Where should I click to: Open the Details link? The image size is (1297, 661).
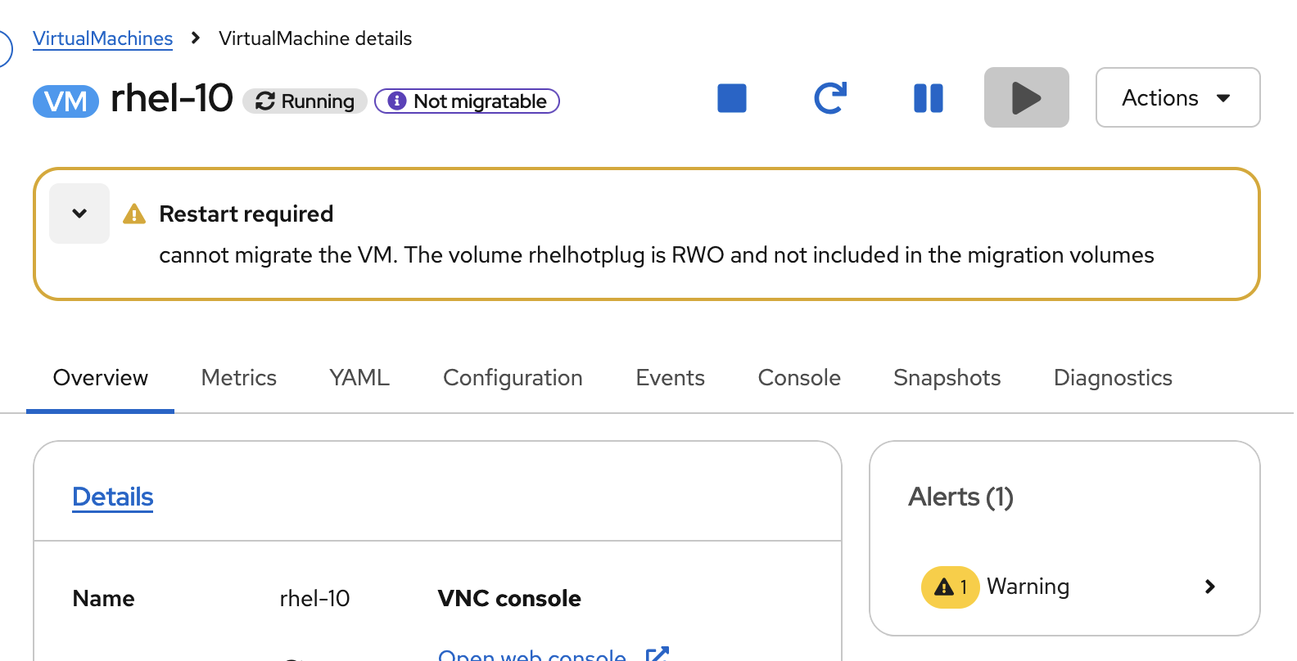point(113,497)
